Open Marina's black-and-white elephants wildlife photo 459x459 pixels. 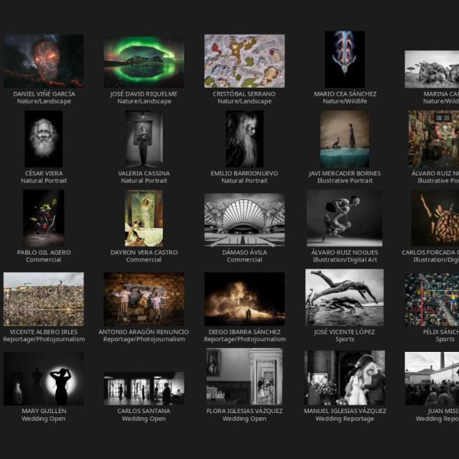click(431, 70)
